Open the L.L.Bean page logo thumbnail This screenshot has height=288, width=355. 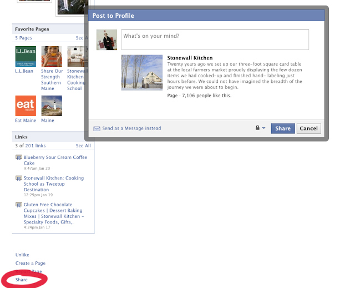pyautogui.click(x=26, y=56)
